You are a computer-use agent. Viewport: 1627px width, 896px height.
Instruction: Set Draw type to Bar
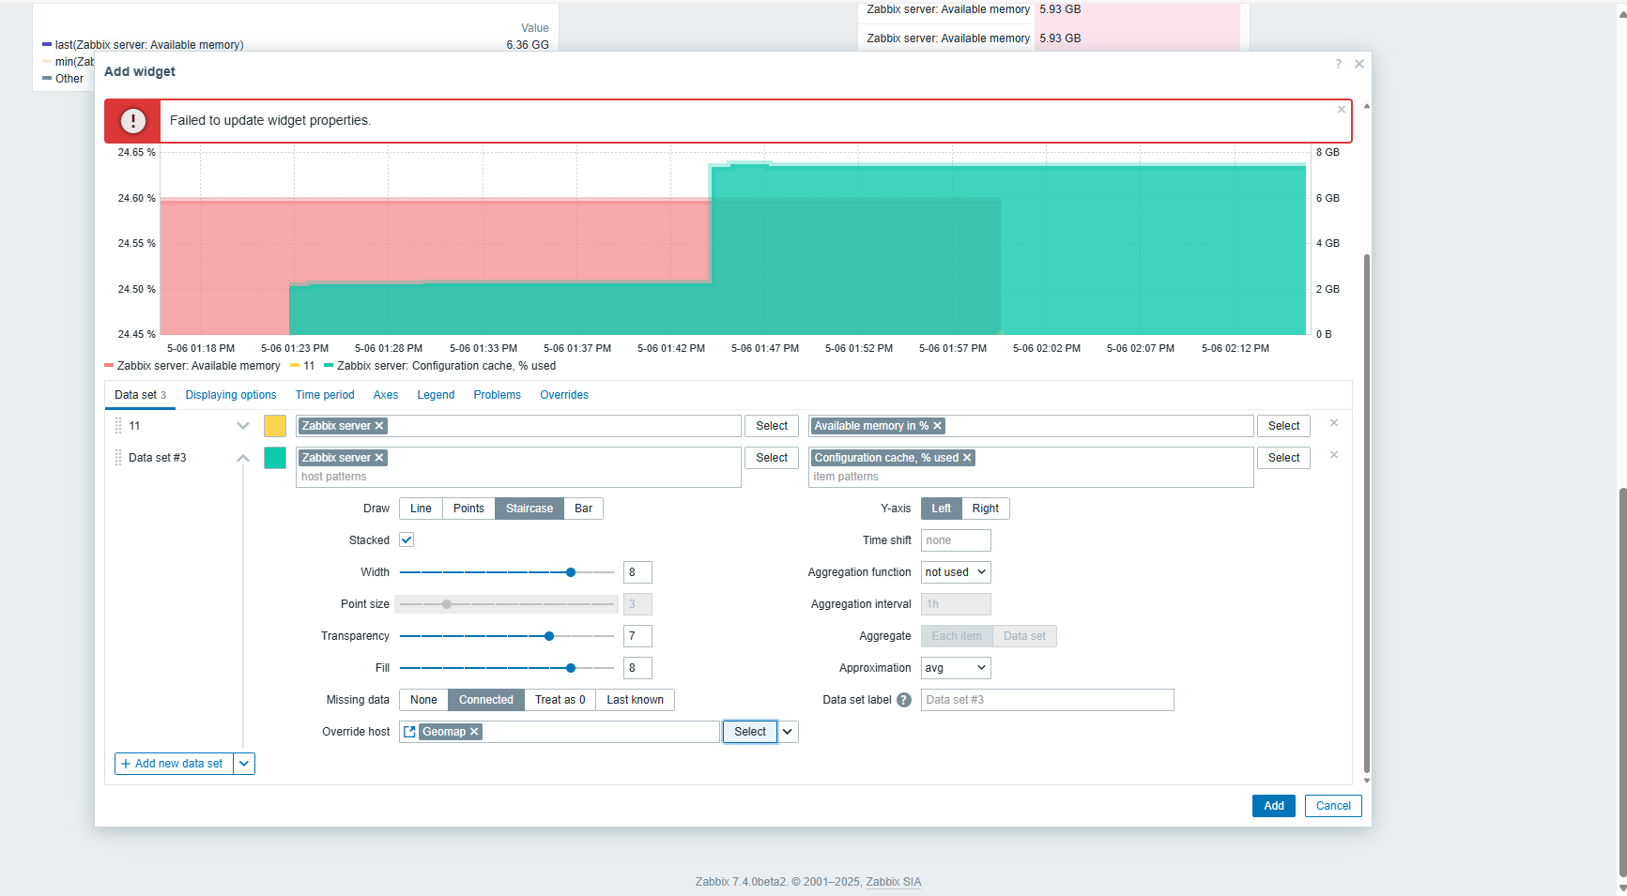[583, 509]
